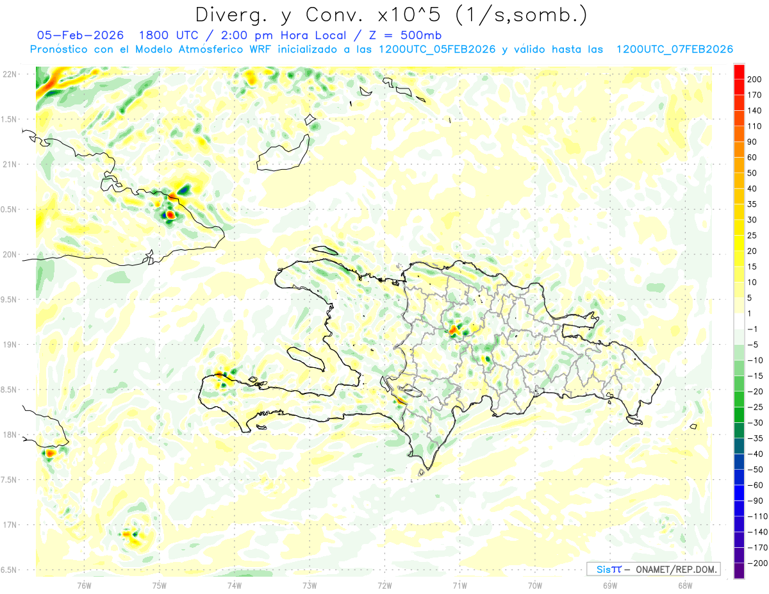Screen dimensions: 769x594
Task: Click the 72W longitude label
Action: click(384, 585)
